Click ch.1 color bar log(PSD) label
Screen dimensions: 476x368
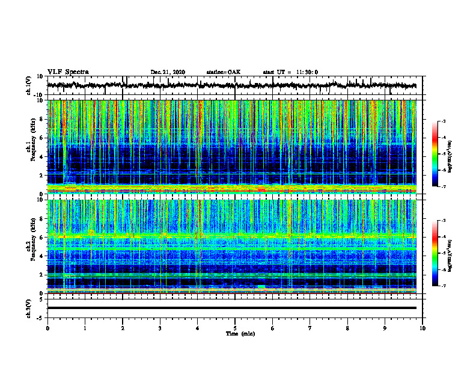(x=450, y=157)
